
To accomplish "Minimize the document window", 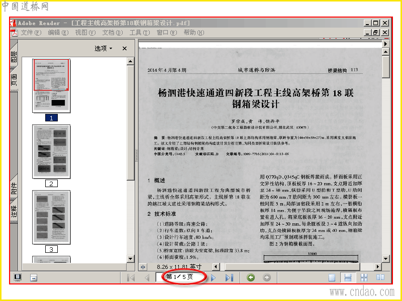I will coord(367,33).
